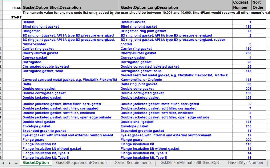Viewport: 270px width, 168px height.
Task: Select 'Blind ring joint gasket' short description cell
Action: (71, 26)
